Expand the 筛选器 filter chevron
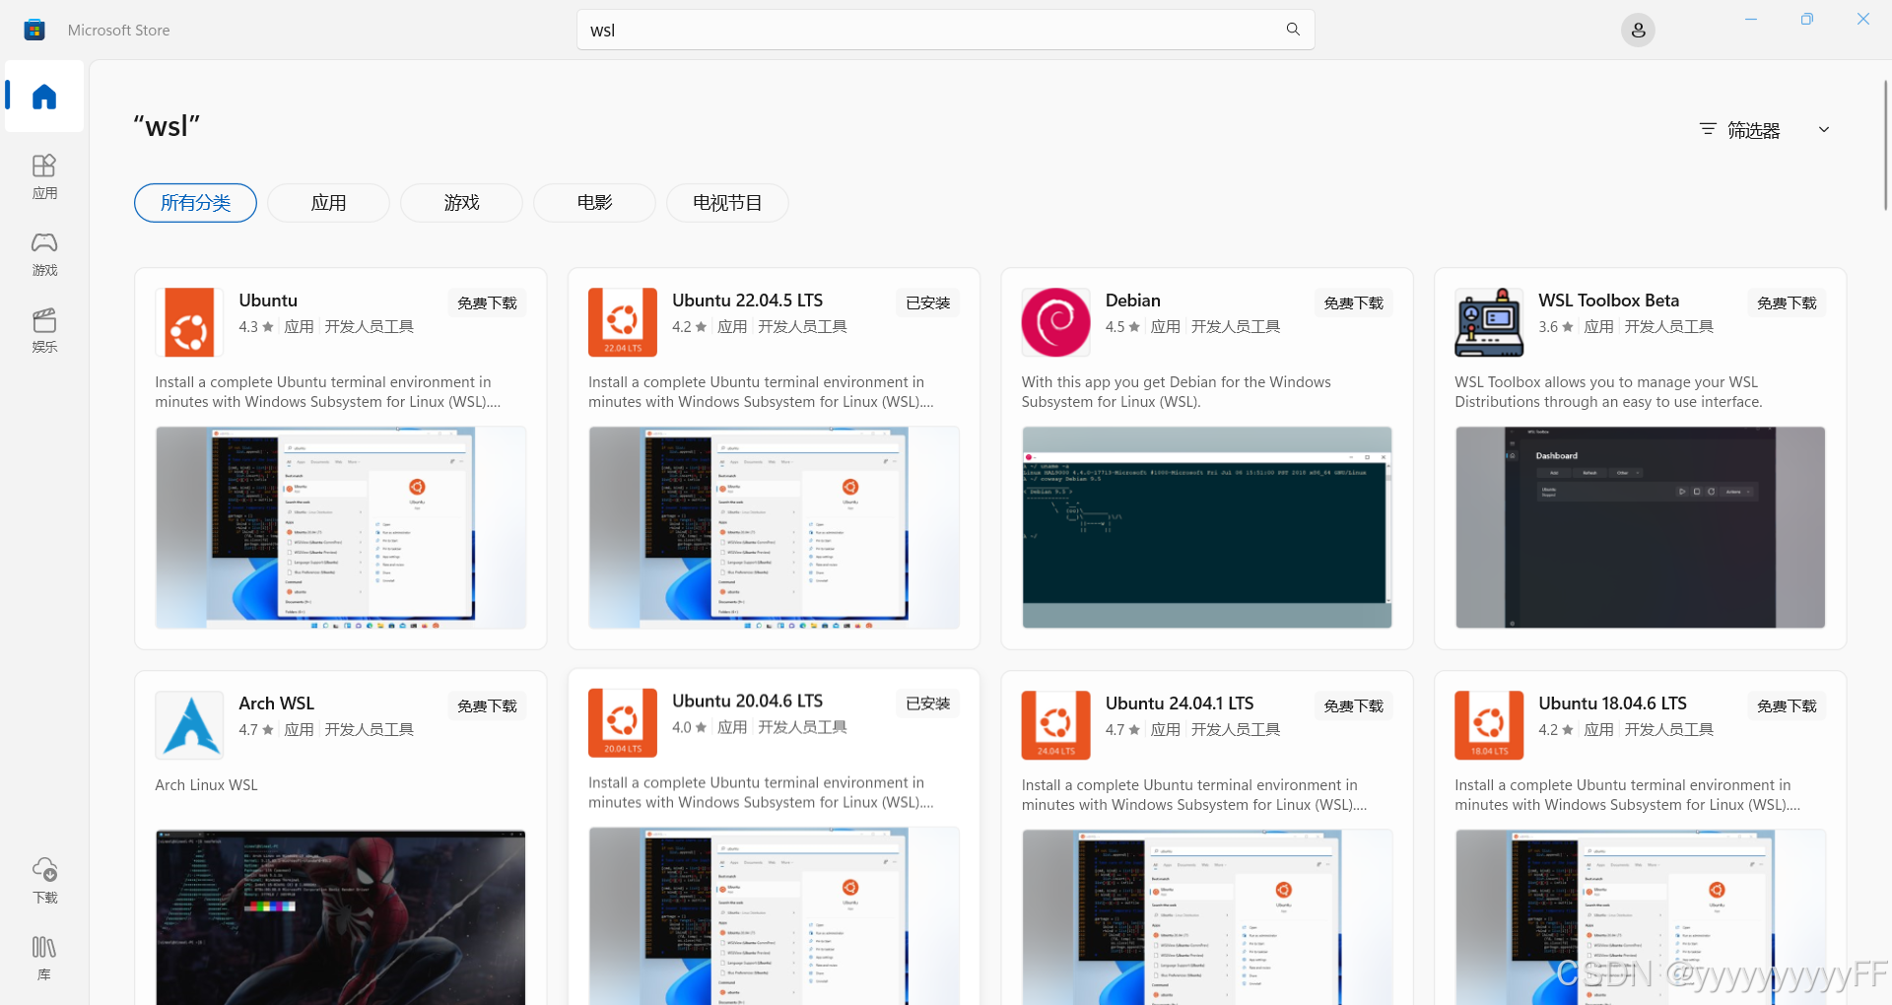The width and height of the screenshot is (1892, 1005). pyautogui.click(x=1824, y=130)
